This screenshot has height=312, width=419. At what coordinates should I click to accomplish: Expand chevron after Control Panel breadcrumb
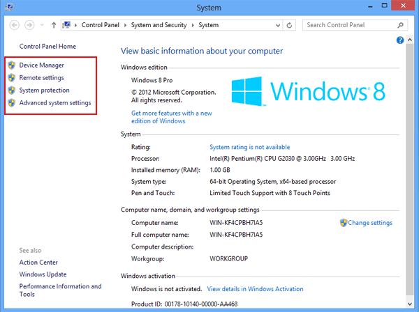[125, 25]
